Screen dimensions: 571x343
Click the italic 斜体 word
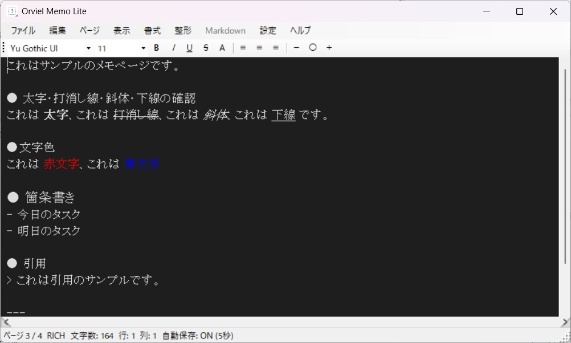coord(217,115)
